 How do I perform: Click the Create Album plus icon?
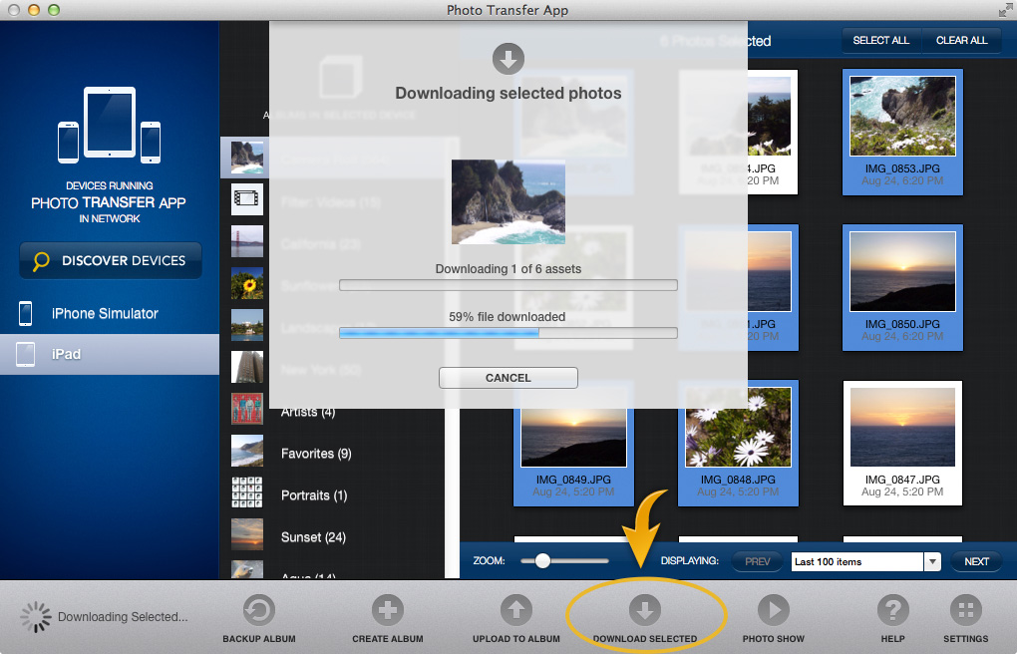click(387, 610)
